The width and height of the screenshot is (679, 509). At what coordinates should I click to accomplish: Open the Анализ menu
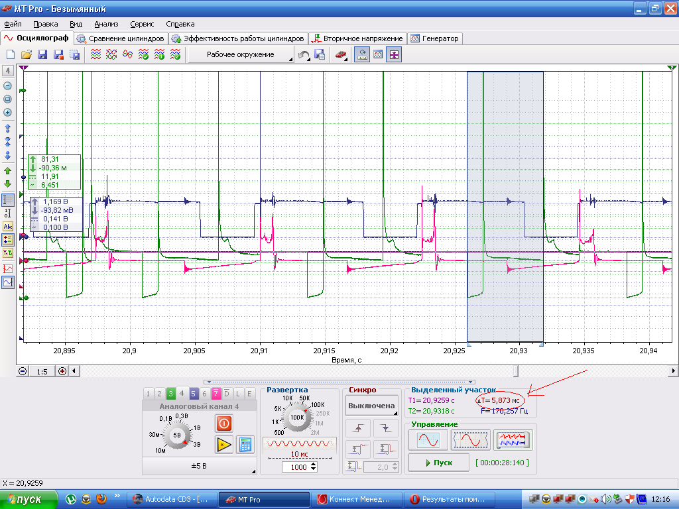(x=106, y=25)
